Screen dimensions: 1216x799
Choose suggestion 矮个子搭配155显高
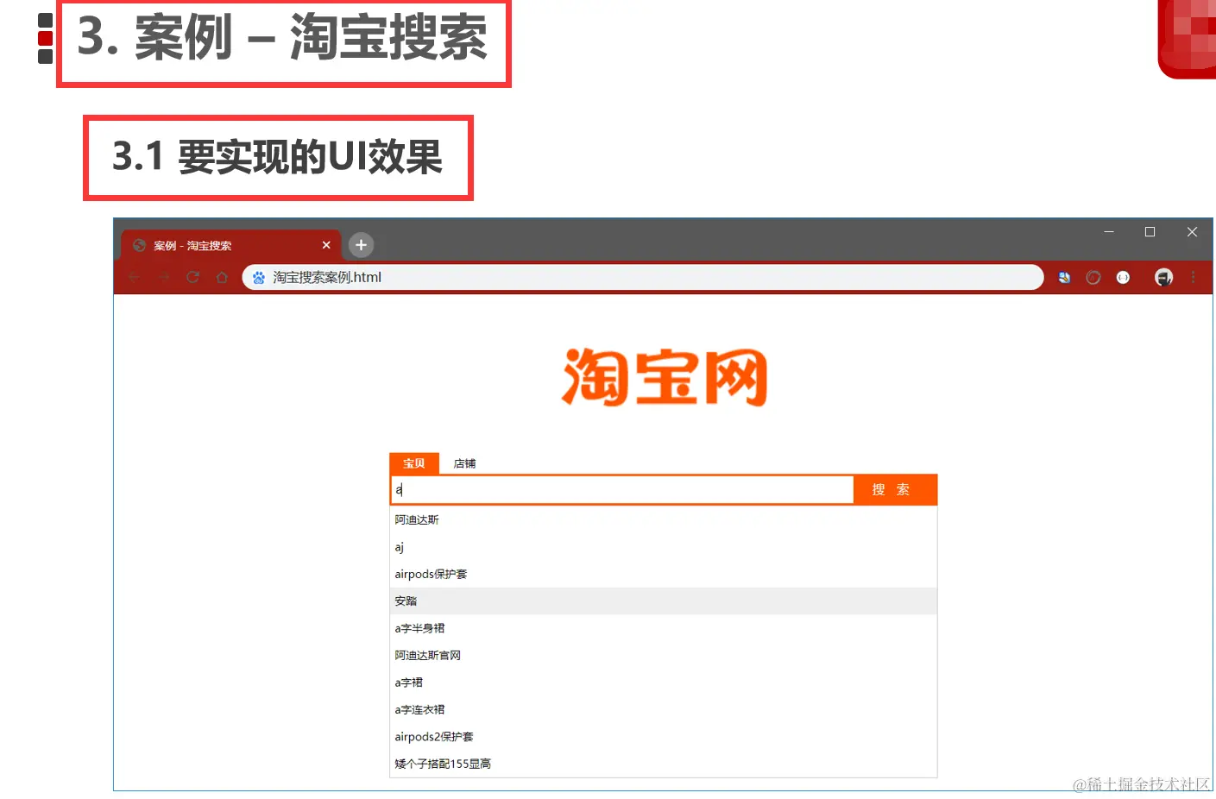[663, 764]
